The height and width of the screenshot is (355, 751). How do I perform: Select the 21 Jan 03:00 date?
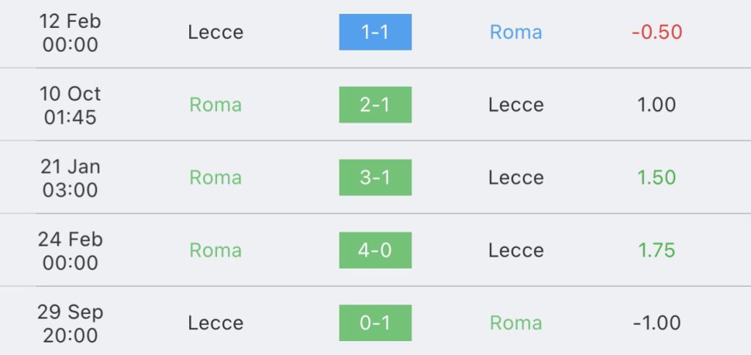70,177
